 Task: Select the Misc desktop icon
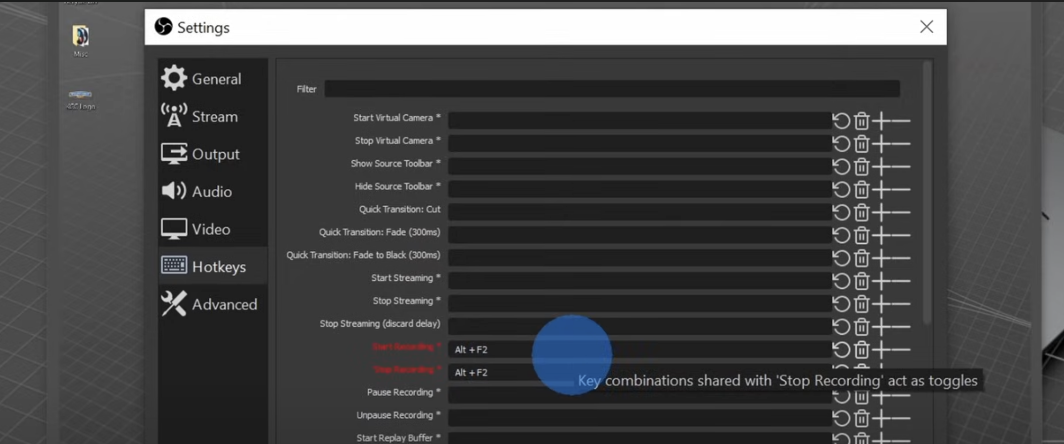click(81, 41)
